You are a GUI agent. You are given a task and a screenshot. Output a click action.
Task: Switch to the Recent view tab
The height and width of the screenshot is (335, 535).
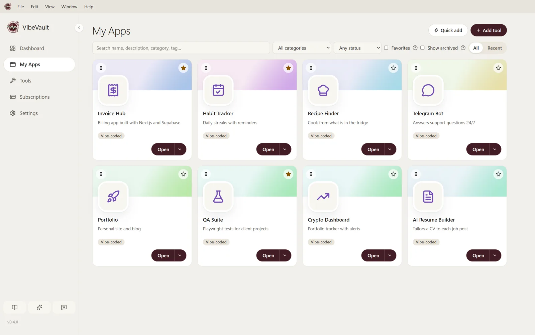tap(495, 48)
